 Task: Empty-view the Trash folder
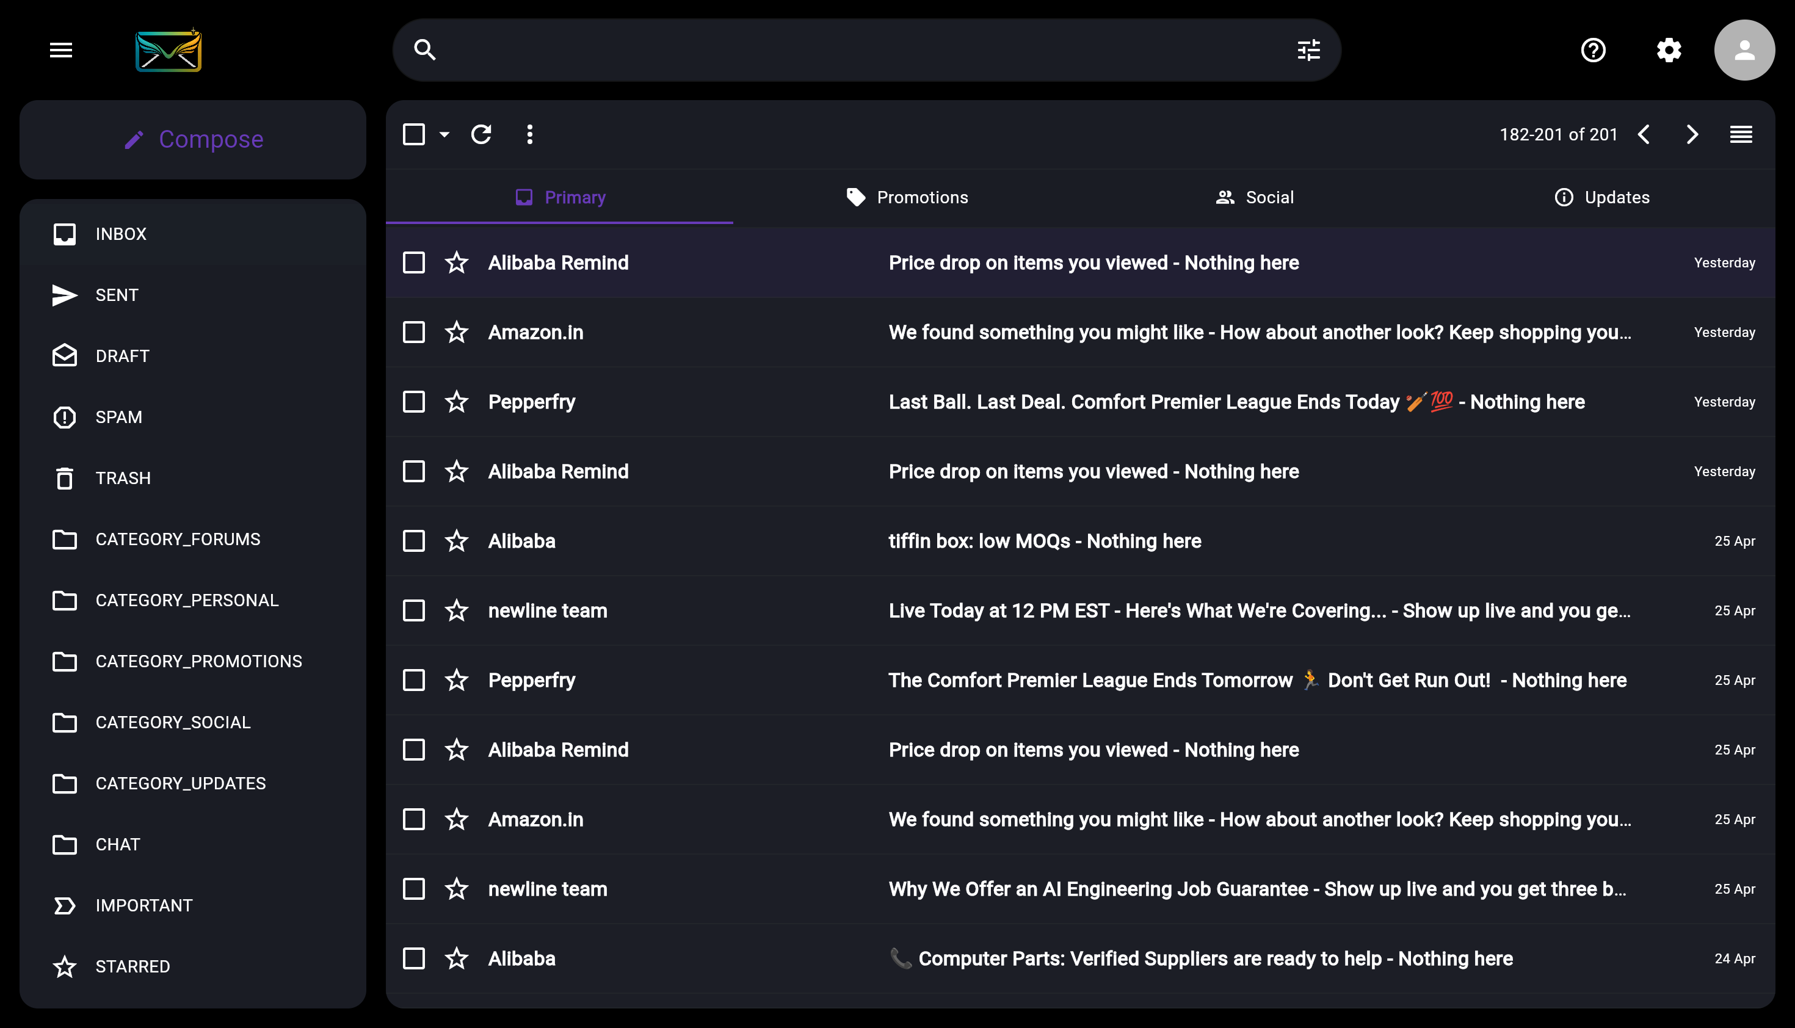coord(123,477)
